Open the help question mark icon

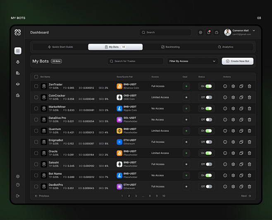coord(18,185)
